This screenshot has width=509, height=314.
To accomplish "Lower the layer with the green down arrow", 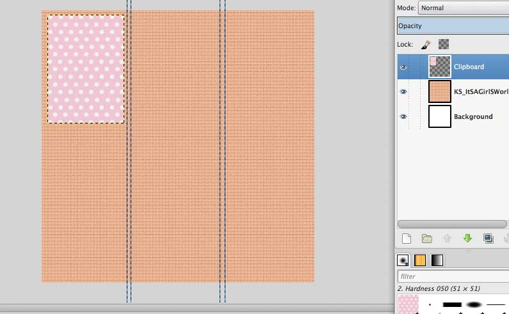I will (467, 239).
